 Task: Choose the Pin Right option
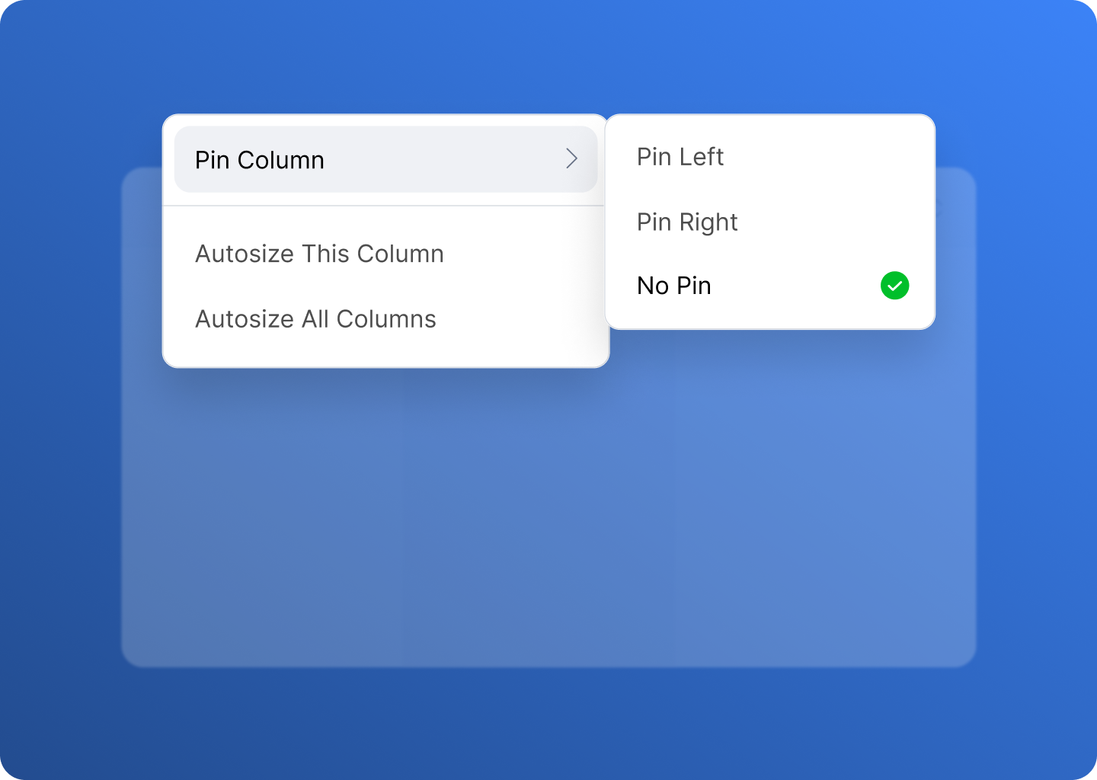(769, 222)
